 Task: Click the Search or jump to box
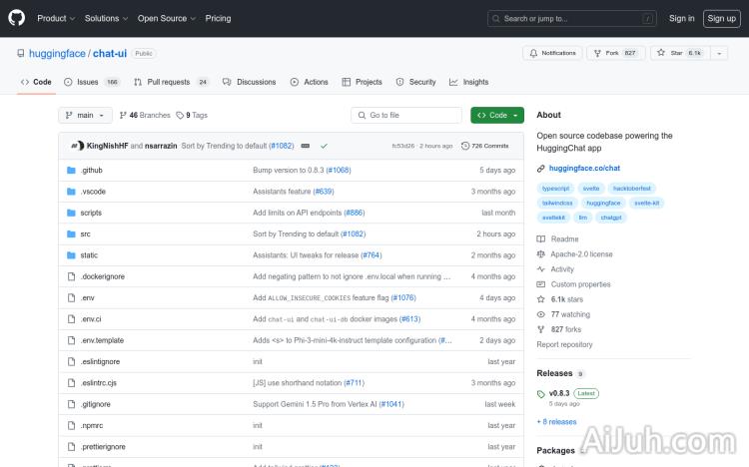point(572,18)
